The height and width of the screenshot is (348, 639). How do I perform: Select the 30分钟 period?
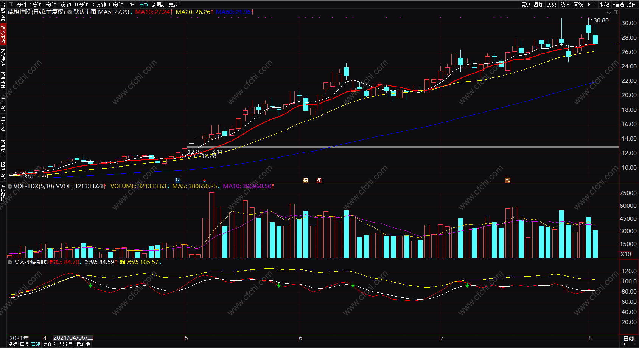[99, 5]
